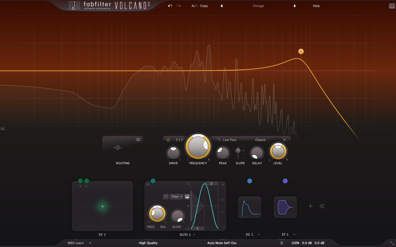Click the redo arrow icon

[179, 6]
